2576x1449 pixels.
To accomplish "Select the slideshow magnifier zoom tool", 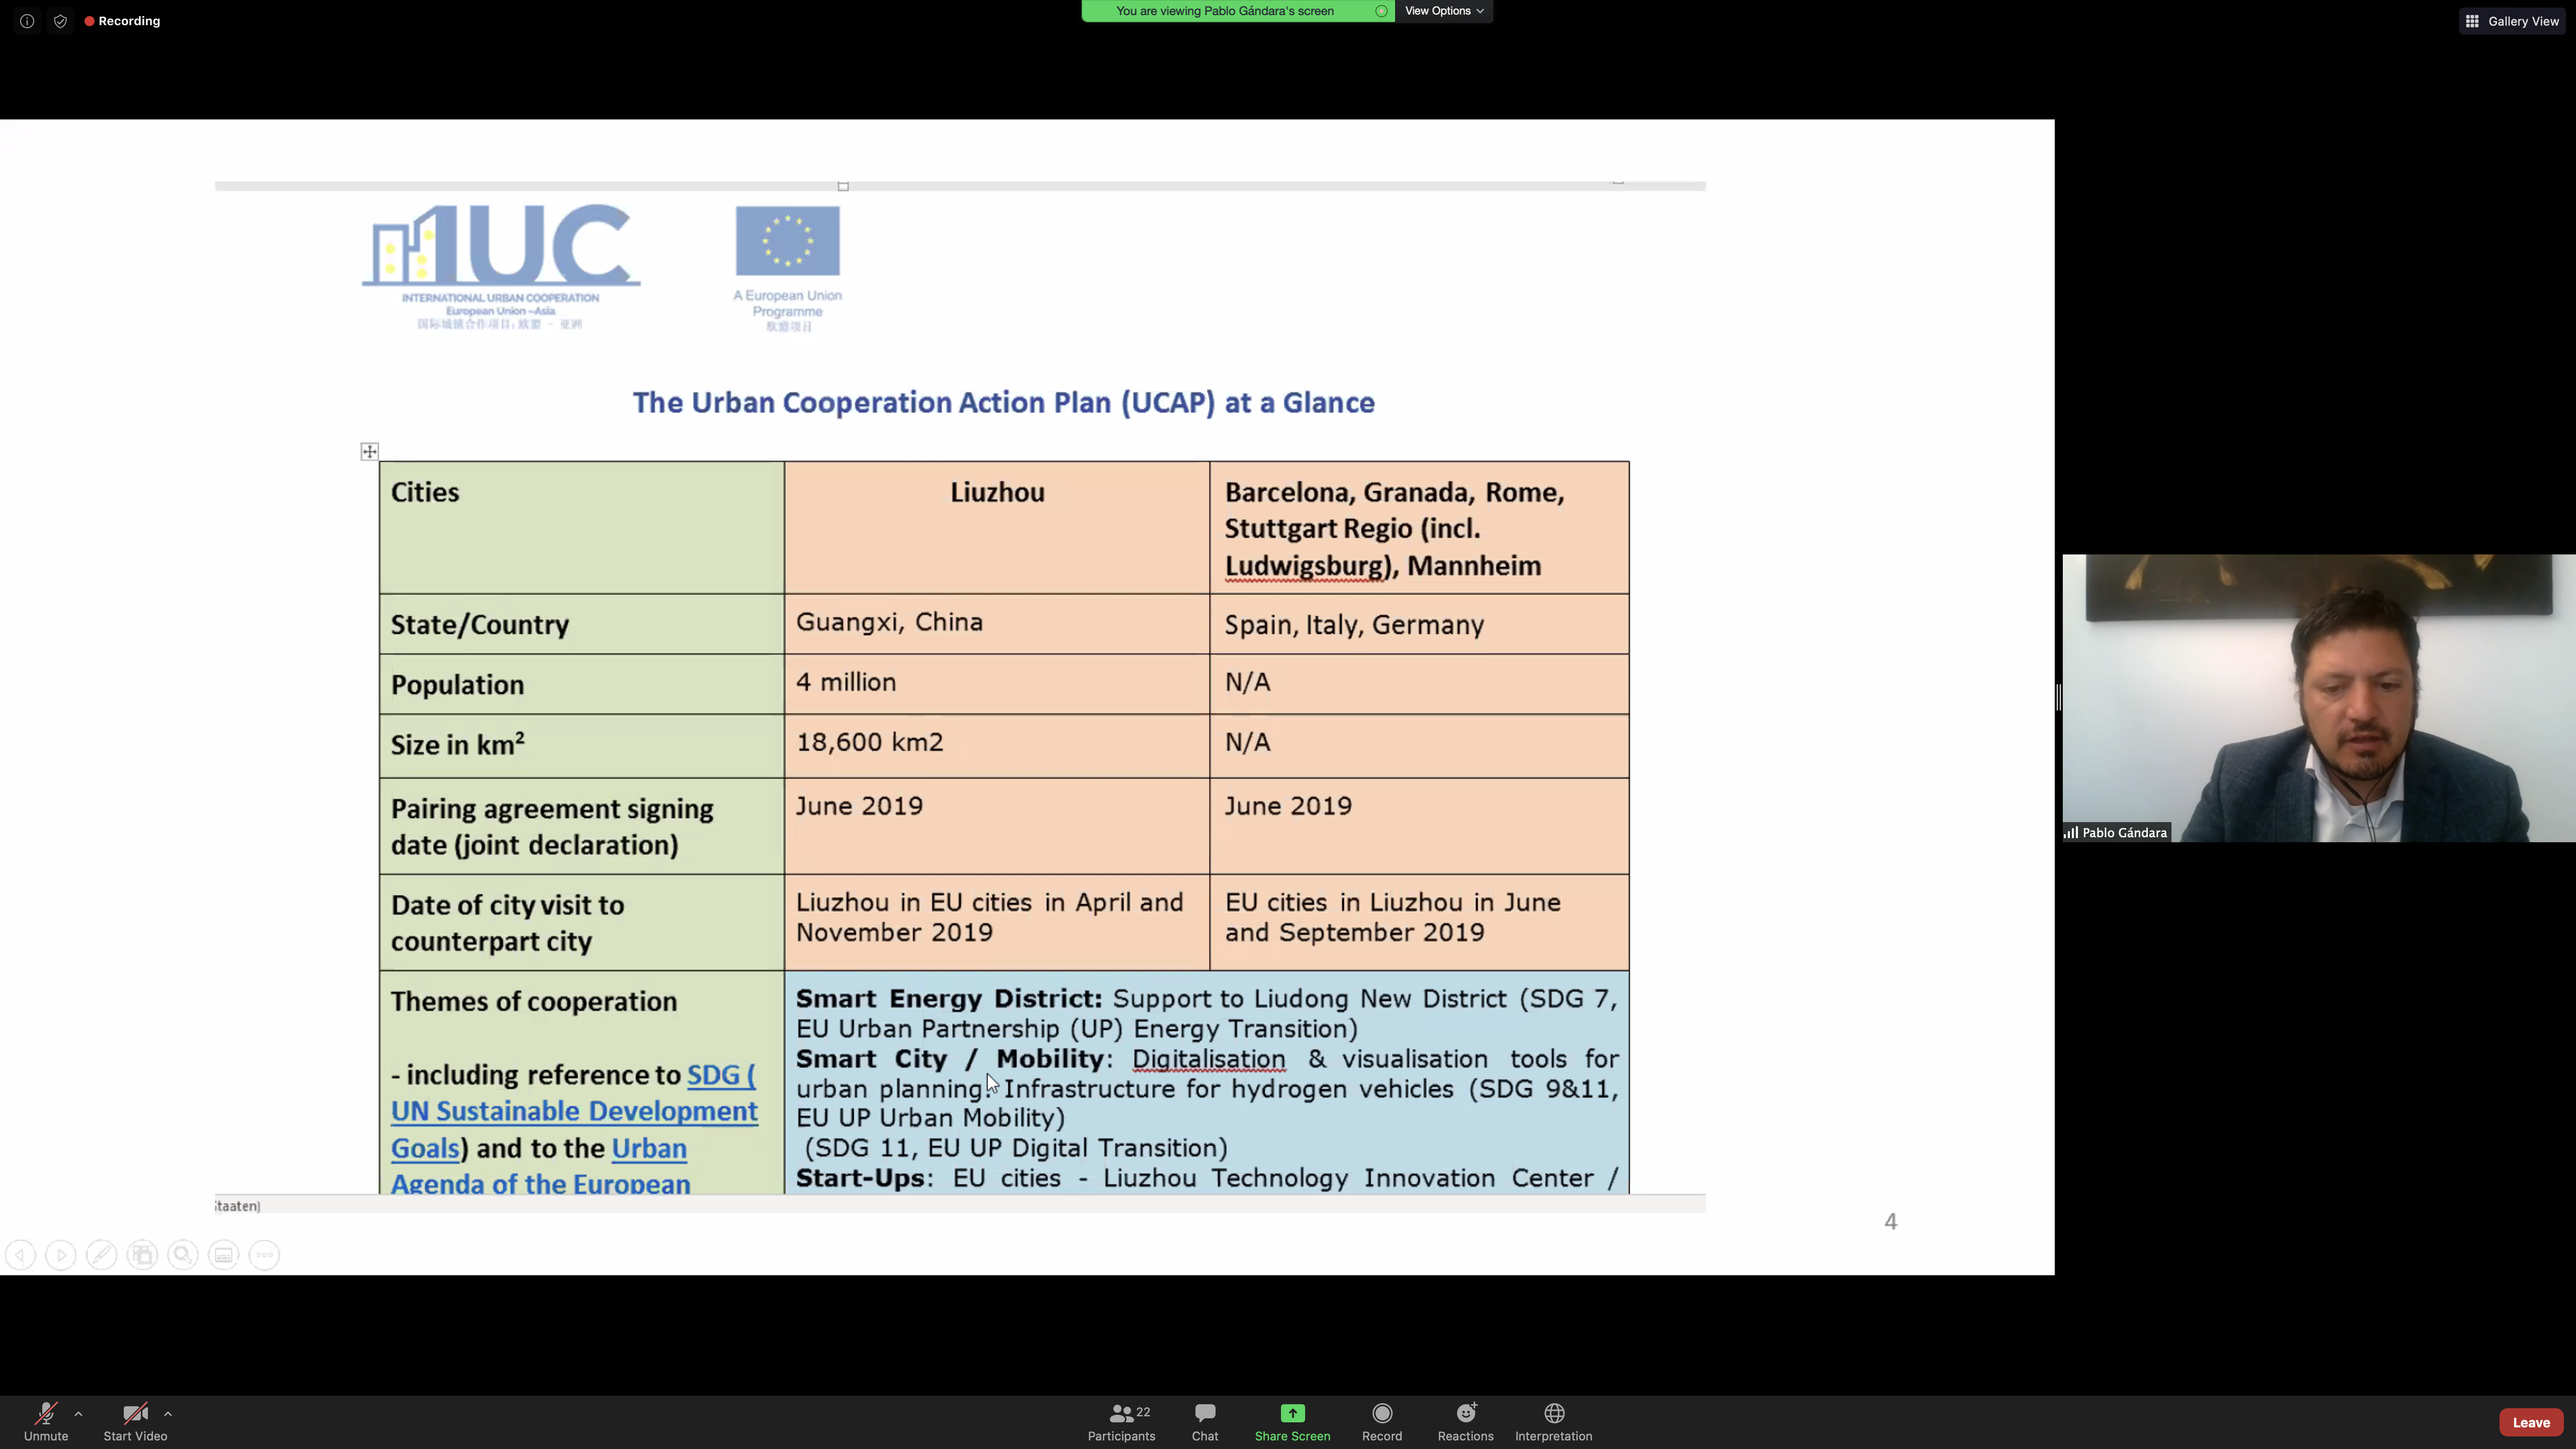I will tap(183, 1254).
